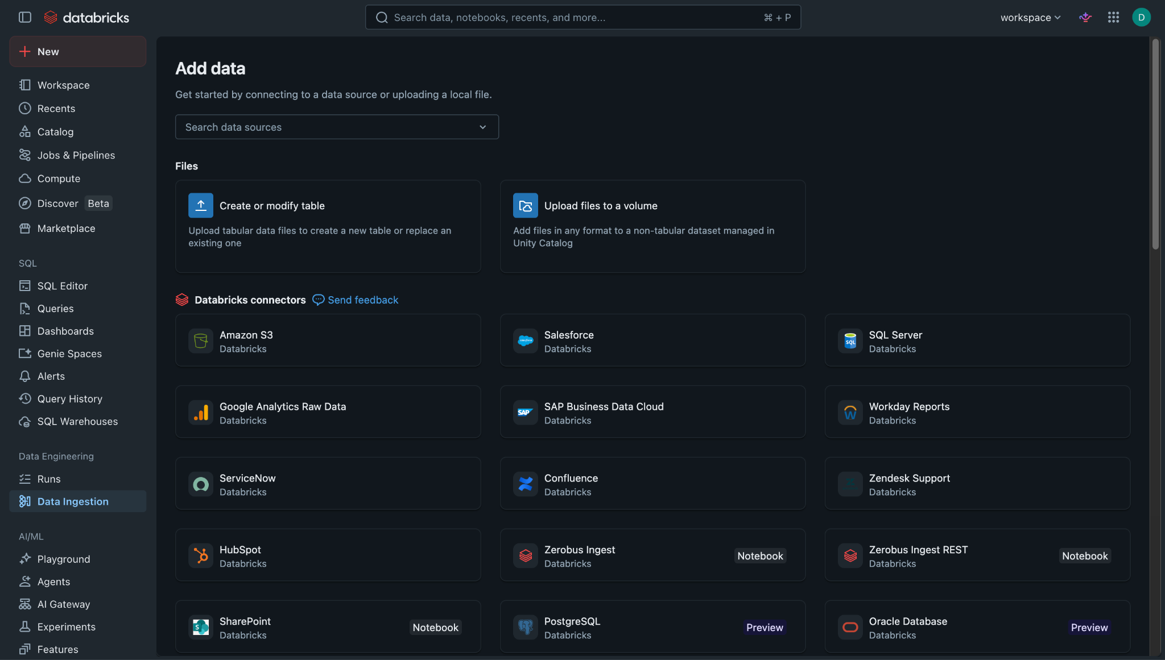Screen dimensions: 1165x660
Task: Open Discover Beta in the sidebar
Action: click(78, 204)
